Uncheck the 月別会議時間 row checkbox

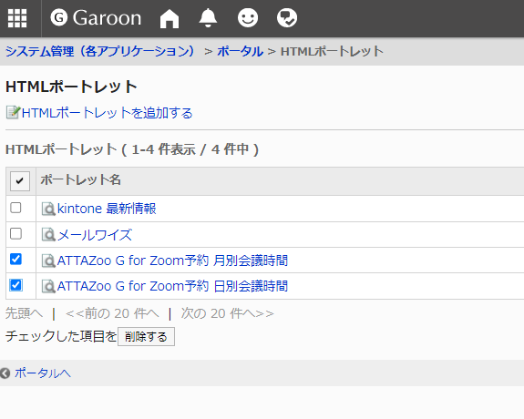pos(15,260)
